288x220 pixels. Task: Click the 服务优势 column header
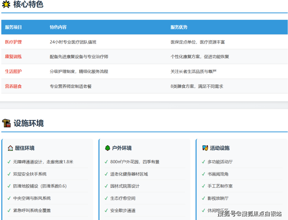coord(179,27)
